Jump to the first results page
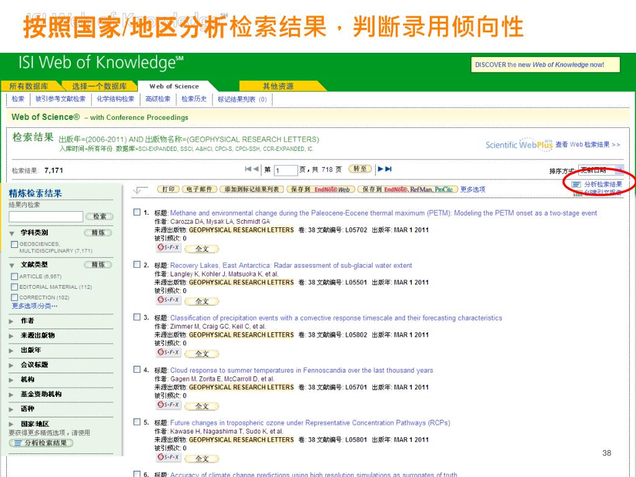This screenshot has height=477, width=636. tap(248, 169)
